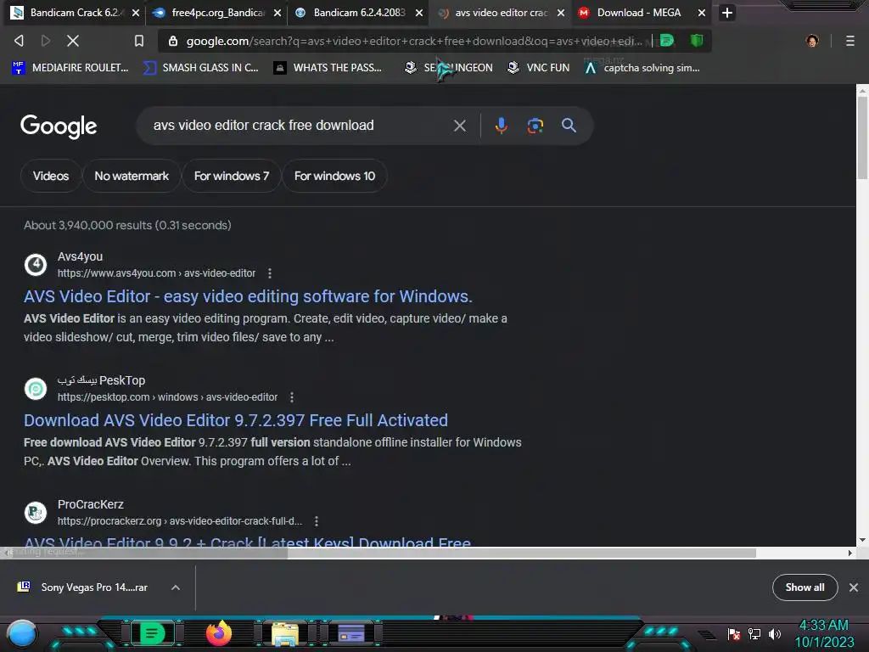Apply the For windows 7 filter chip

tap(232, 176)
